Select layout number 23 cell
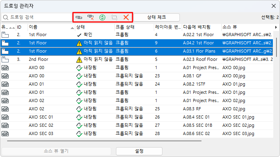The image size is (280, 157). pos(157,76)
